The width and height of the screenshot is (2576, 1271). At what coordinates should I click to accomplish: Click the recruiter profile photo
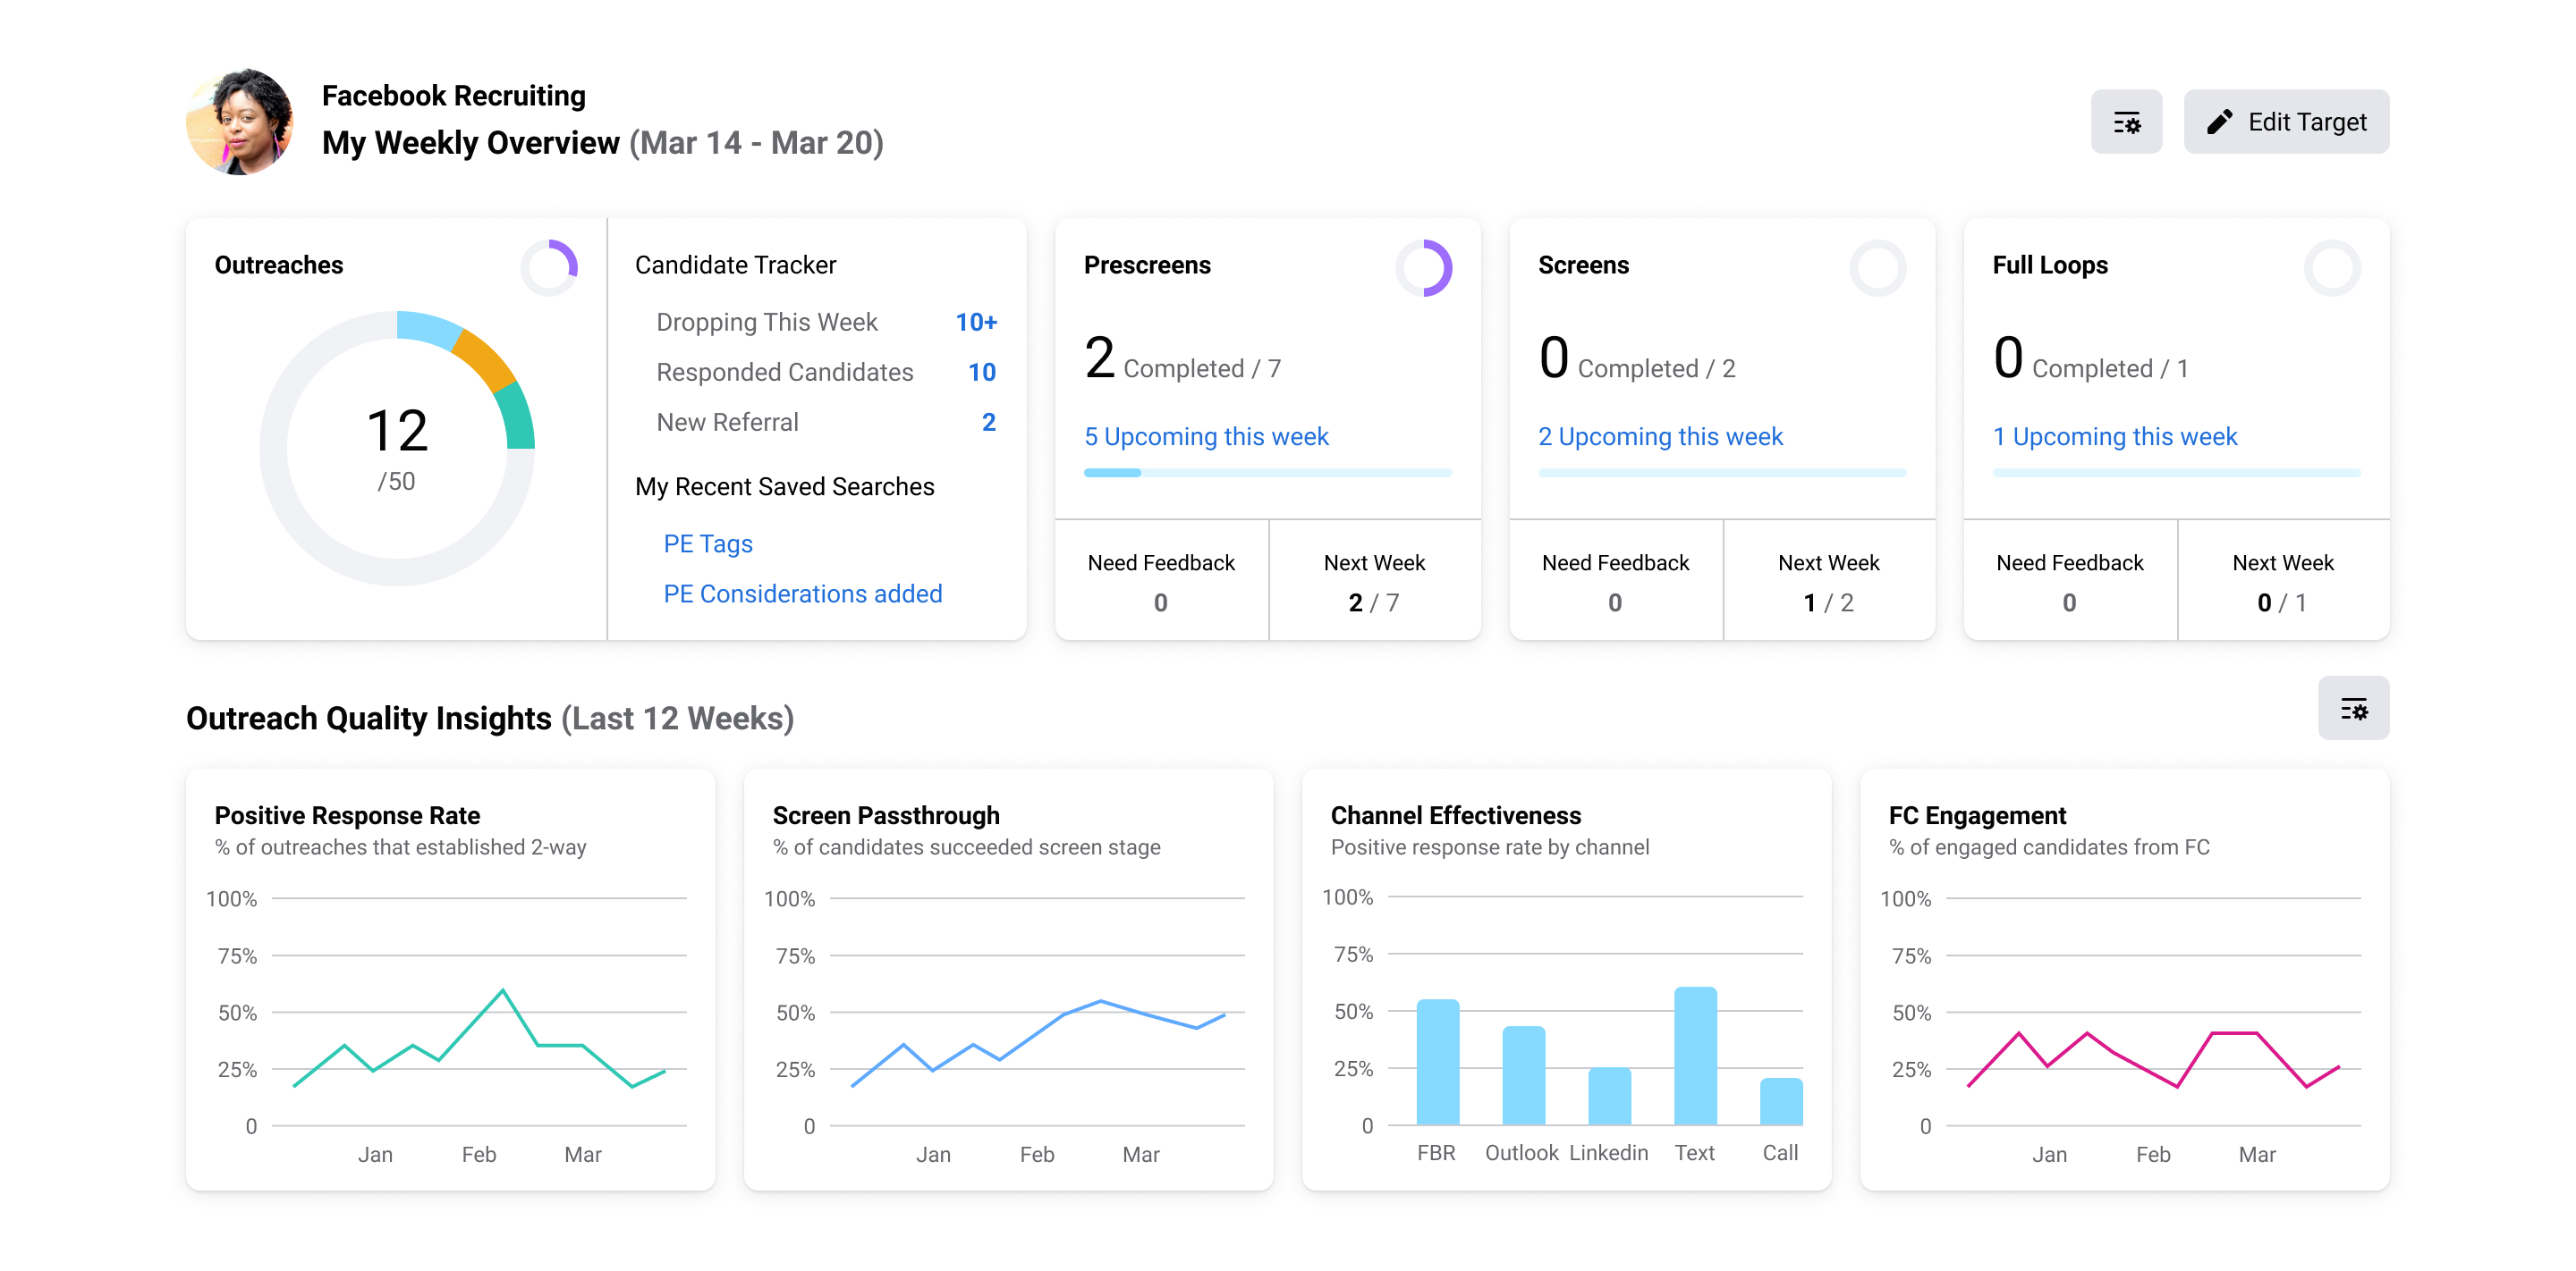pos(240,122)
